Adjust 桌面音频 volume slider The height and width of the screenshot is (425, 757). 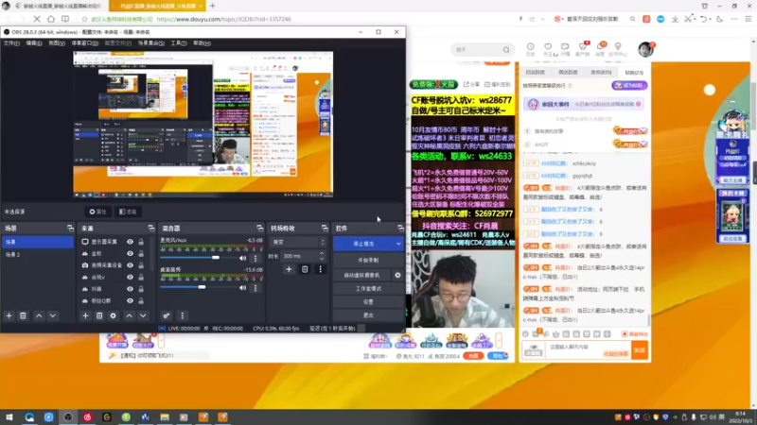click(x=202, y=287)
